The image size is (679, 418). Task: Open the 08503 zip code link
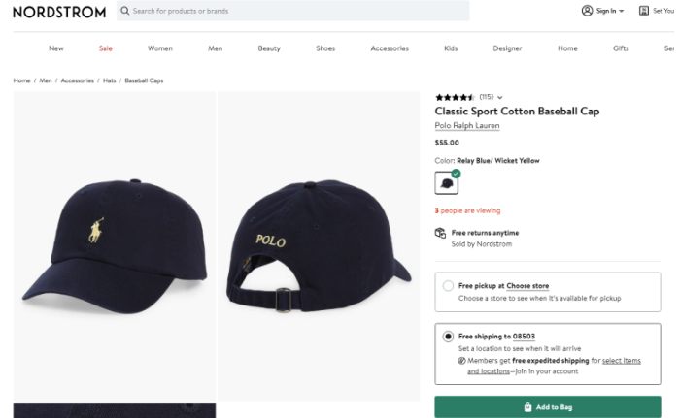click(524, 337)
